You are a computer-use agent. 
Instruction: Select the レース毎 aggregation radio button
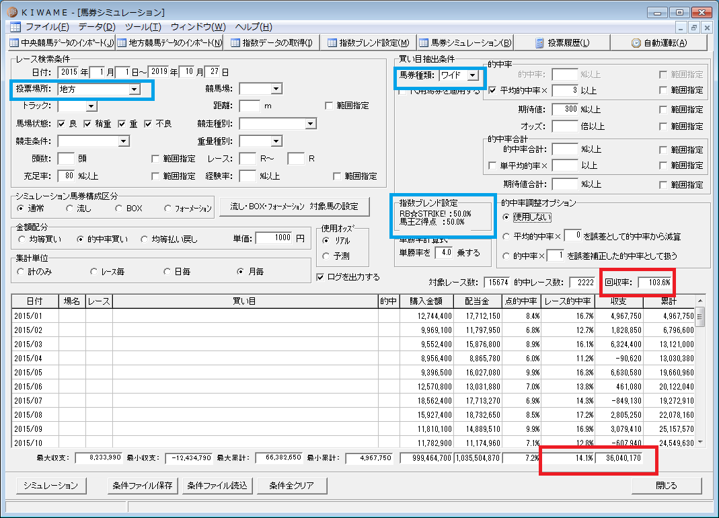pos(94,272)
